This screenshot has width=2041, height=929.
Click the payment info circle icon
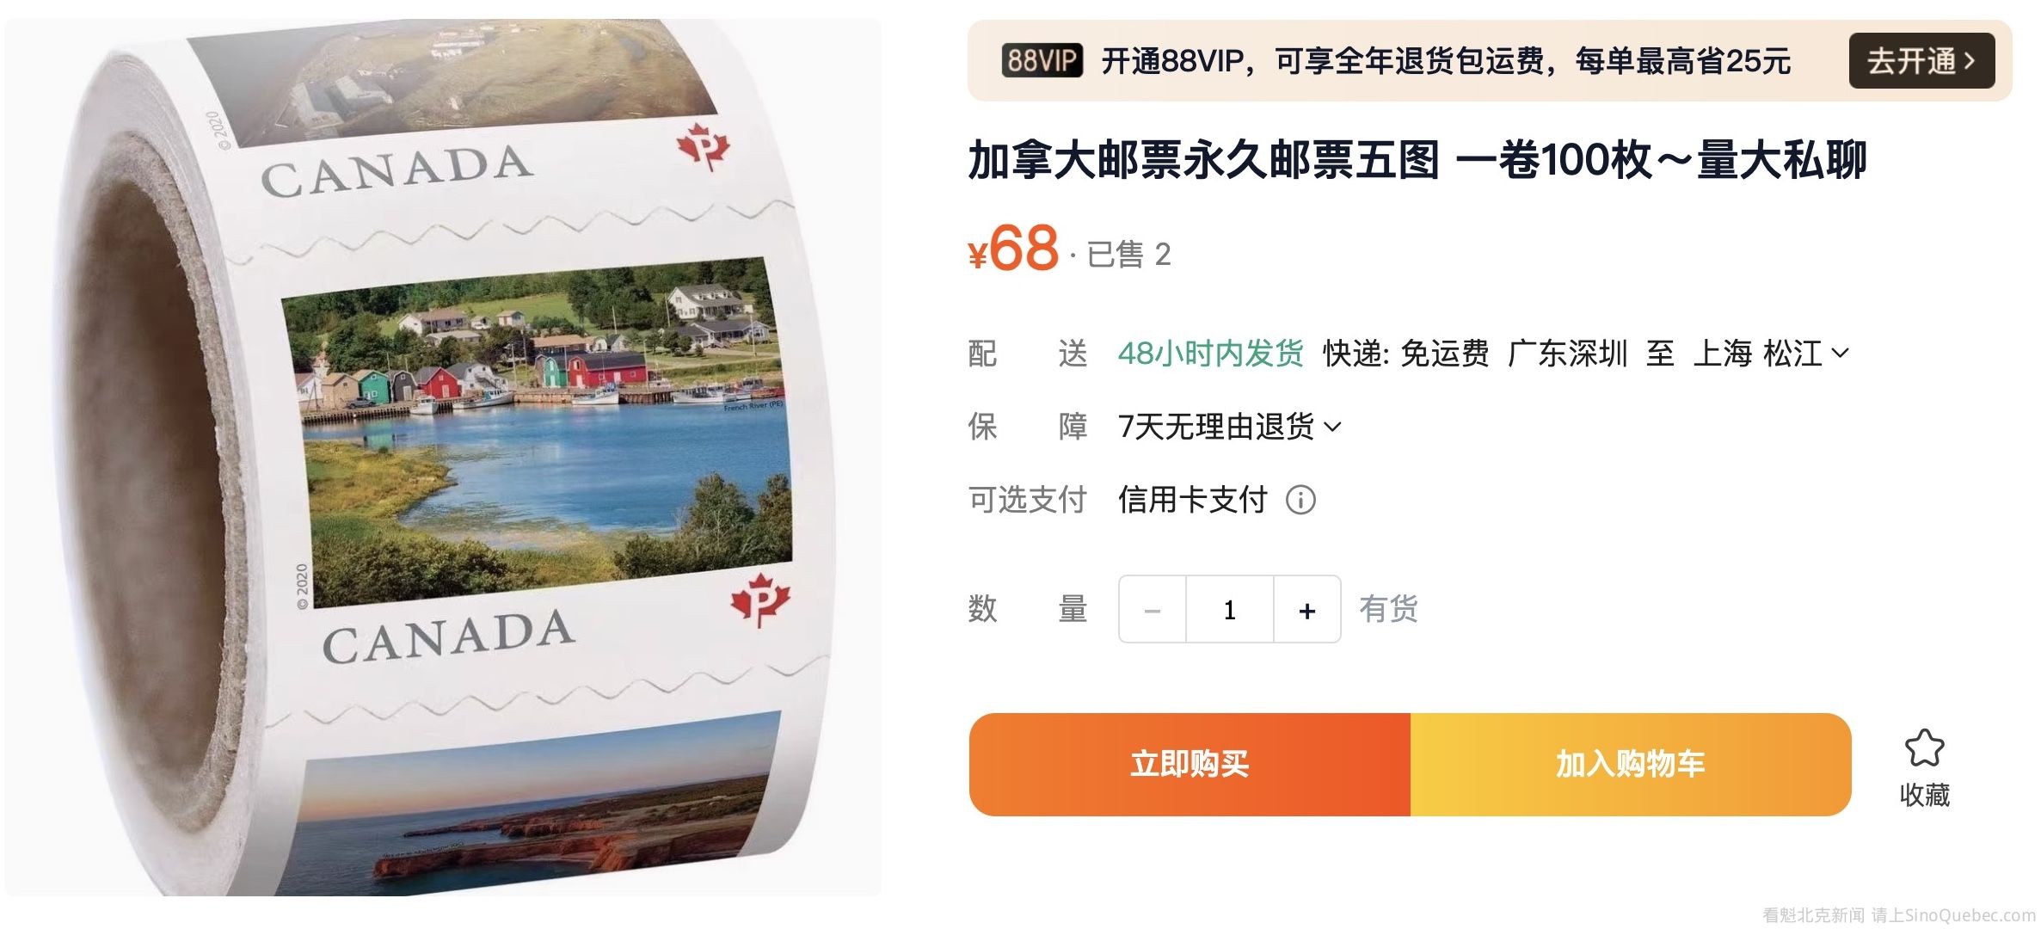click(x=1300, y=500)
